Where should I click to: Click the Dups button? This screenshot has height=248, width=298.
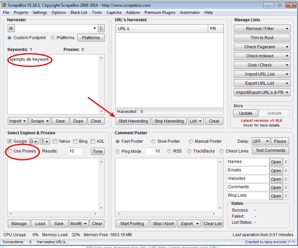[x=78, y=121]
